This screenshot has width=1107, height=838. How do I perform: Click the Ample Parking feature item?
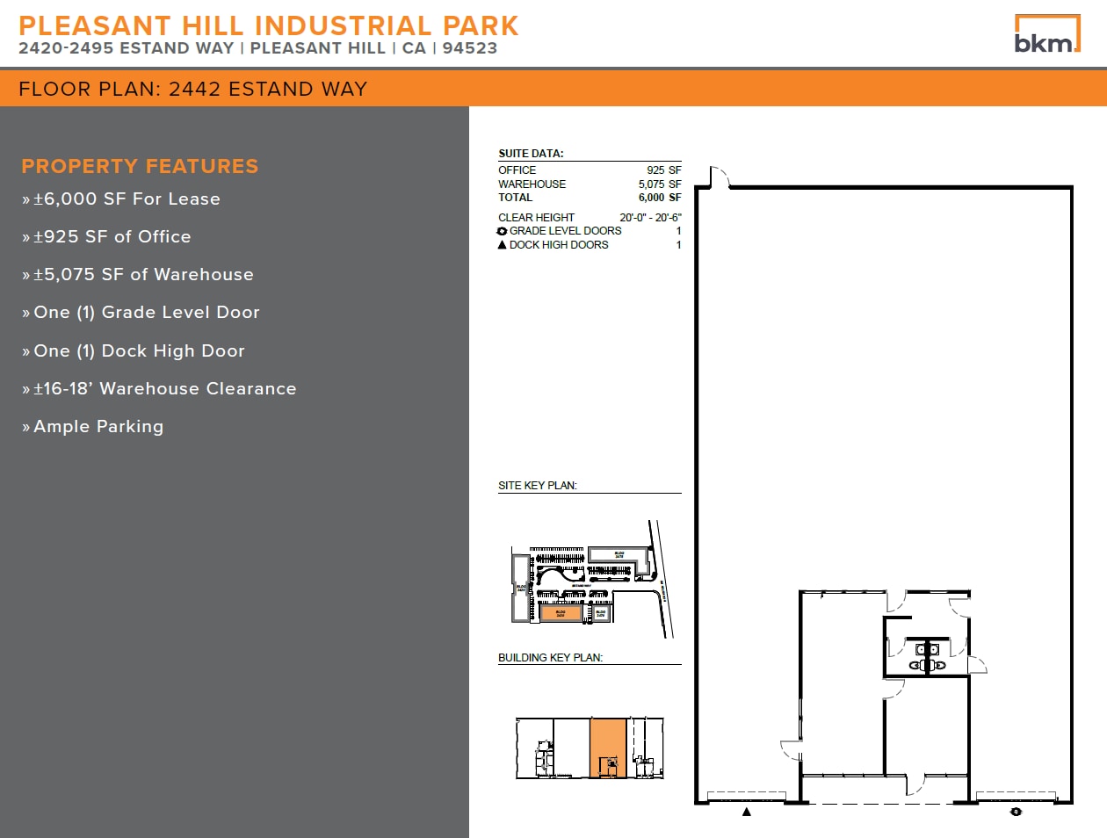click(x=98, y=427)
